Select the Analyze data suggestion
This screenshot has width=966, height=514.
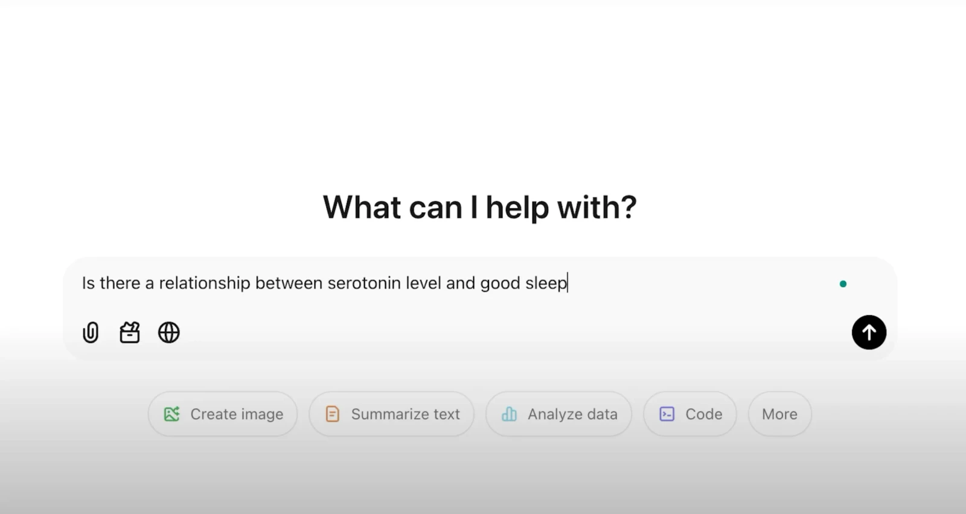click(x=559, y=414)
